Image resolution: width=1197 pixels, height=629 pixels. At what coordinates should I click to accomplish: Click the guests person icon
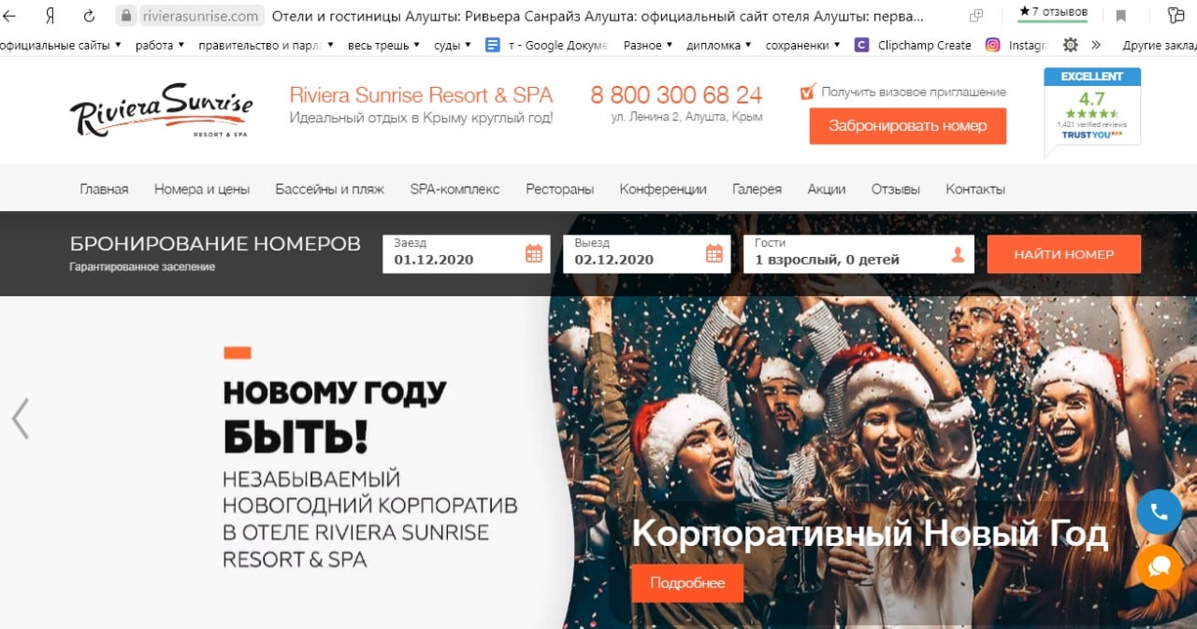957,254
